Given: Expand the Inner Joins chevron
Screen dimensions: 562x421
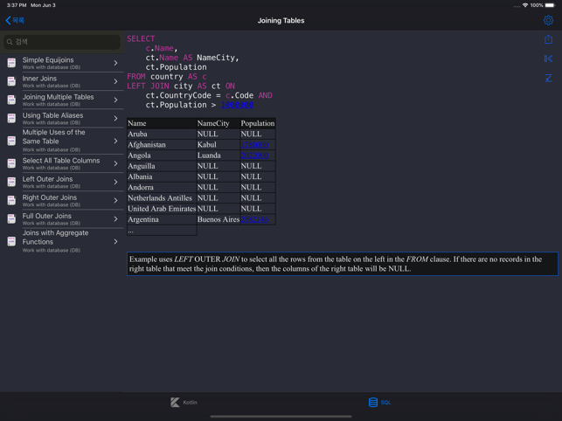Looking at the screenshot, I should (x=115, y=81).
